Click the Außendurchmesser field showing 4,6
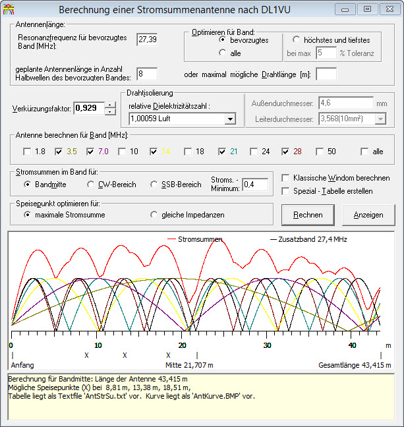This screenshot has width=404, height=427. point(346,103)
